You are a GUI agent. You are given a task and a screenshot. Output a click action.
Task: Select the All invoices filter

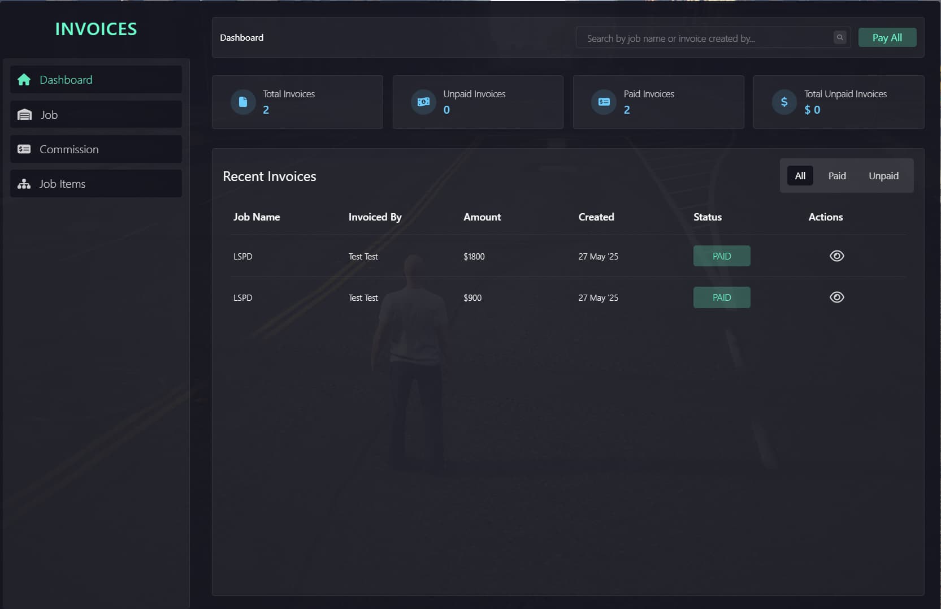800,176
